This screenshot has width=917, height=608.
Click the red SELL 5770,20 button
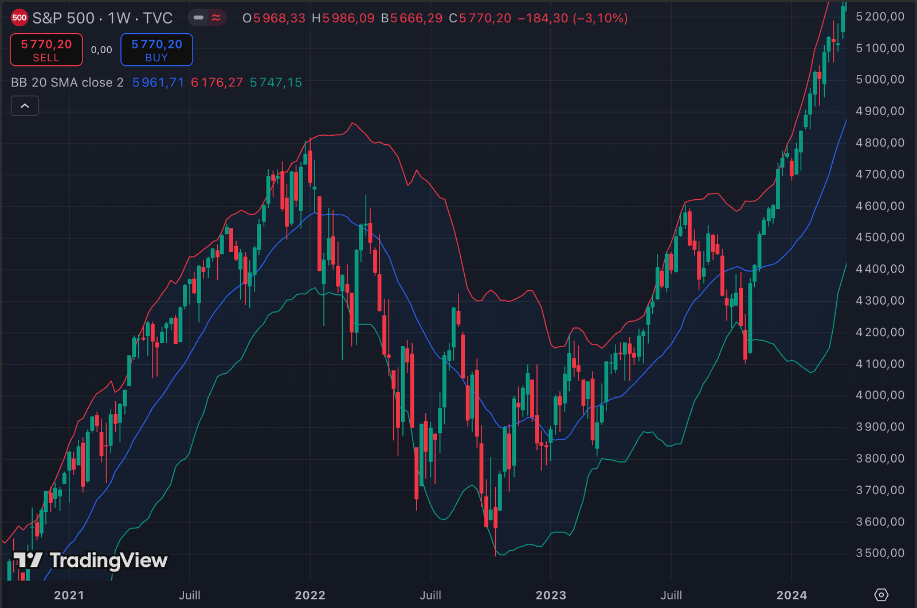click(46, 50)
